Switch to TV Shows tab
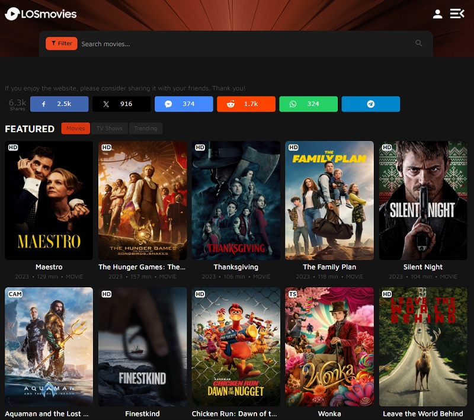 [x=110, y=129]
